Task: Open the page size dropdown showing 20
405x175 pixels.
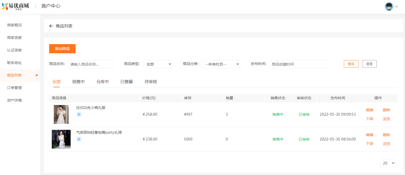Action: (388, 163)
